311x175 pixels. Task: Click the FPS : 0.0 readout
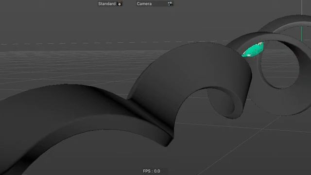click(151, 171)
